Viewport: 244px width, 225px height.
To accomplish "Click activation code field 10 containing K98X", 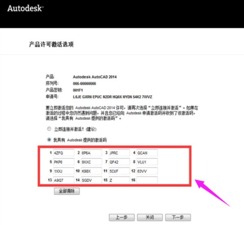I will click(91, 171).
